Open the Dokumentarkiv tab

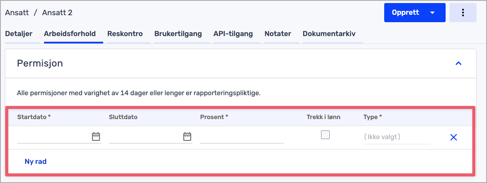click(329, 34)
